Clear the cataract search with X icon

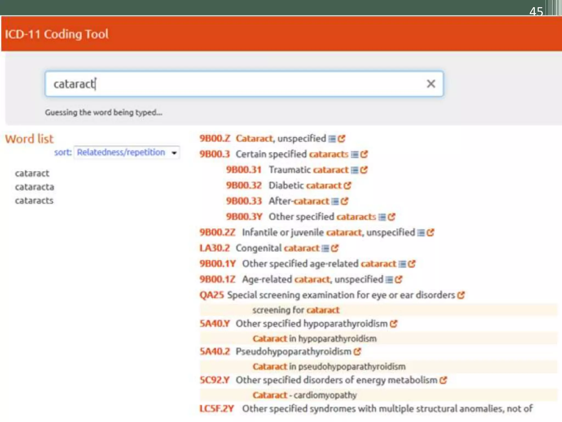431,84
